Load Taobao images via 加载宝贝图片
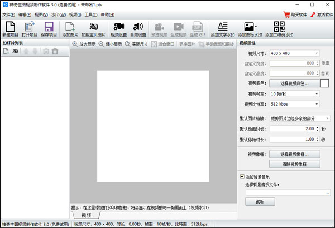 coord(93,29)
